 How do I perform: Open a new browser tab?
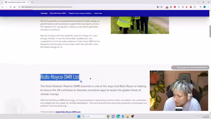pos(32,2)
